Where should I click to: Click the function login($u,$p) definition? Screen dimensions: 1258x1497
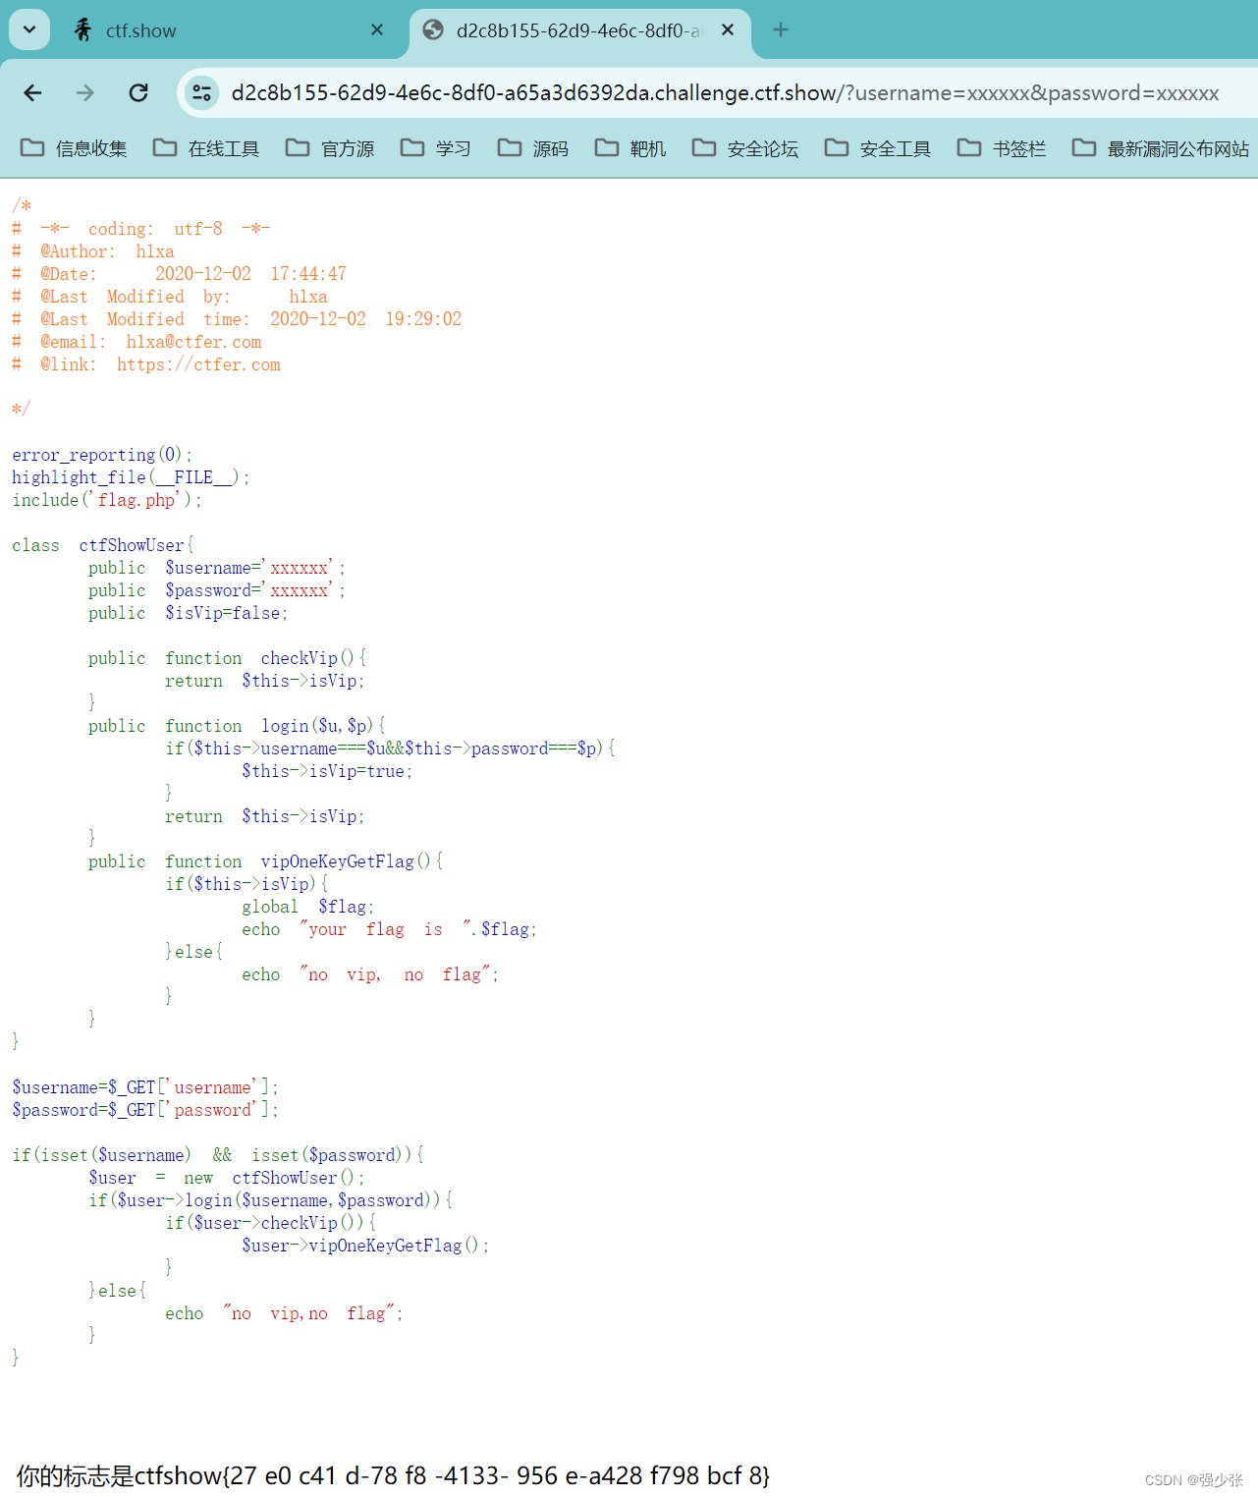[237, 726]
